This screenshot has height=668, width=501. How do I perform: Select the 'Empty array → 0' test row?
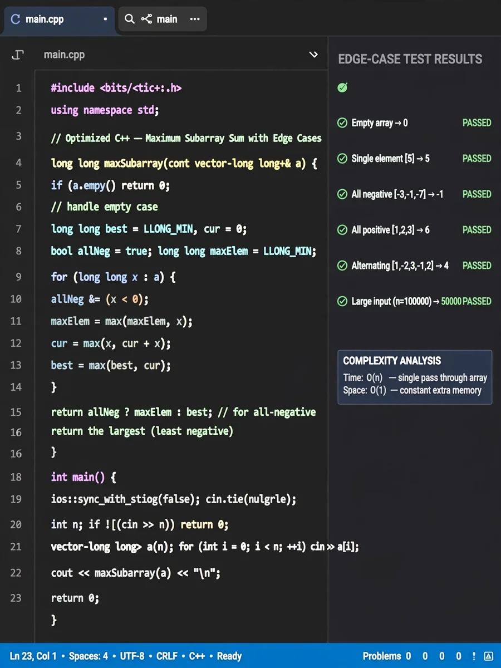point(414,122)
